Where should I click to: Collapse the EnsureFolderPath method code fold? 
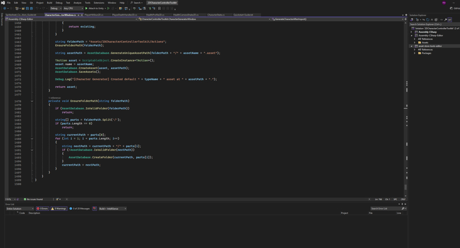(x=32, y=101)
